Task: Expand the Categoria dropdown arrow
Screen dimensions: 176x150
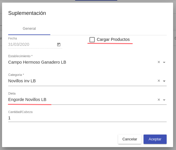Action: (164, 81)
